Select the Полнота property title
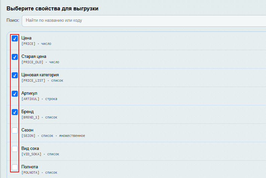266x178 pixels. point(30,167)
